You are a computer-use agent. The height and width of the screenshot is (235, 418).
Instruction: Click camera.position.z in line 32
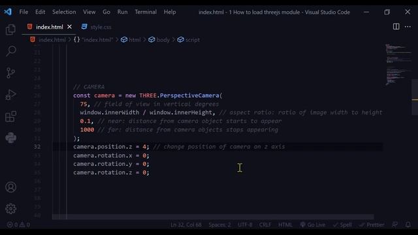click(x=103, y=147)
